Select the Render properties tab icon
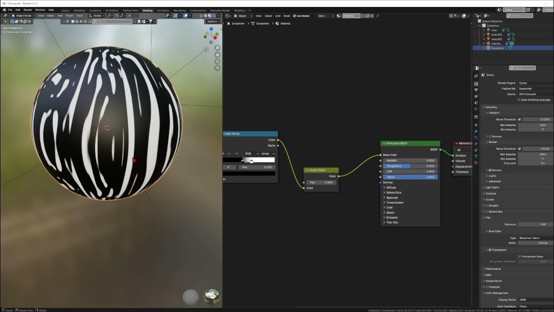This screenshot has height=312, width=554. pyautogui.click(x=476, y=84)
